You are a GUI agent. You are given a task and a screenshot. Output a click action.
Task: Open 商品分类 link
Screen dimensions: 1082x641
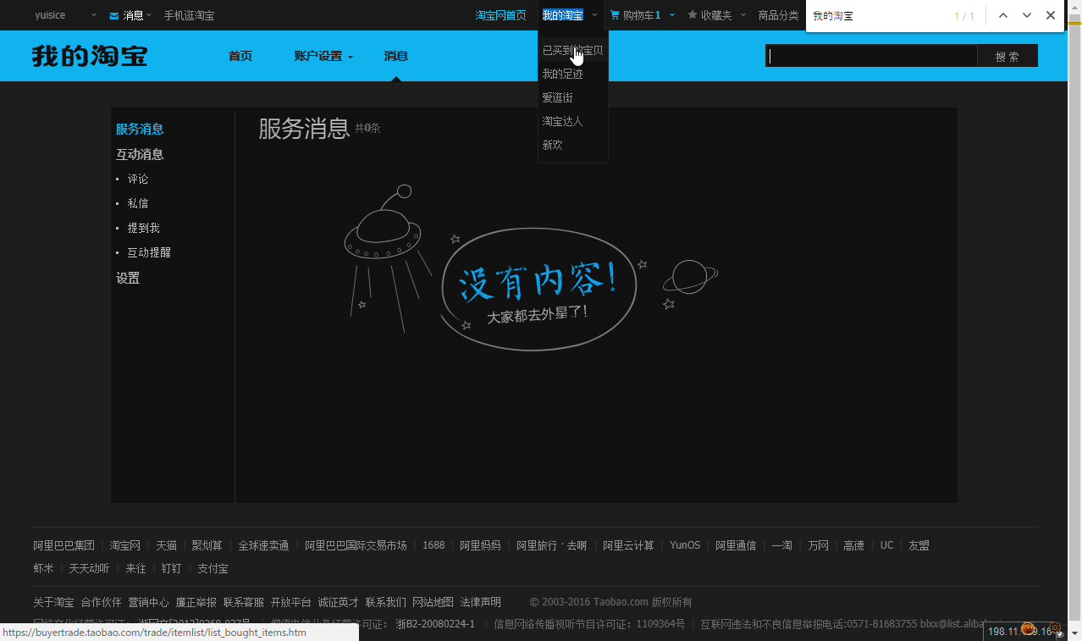(779, 15)
